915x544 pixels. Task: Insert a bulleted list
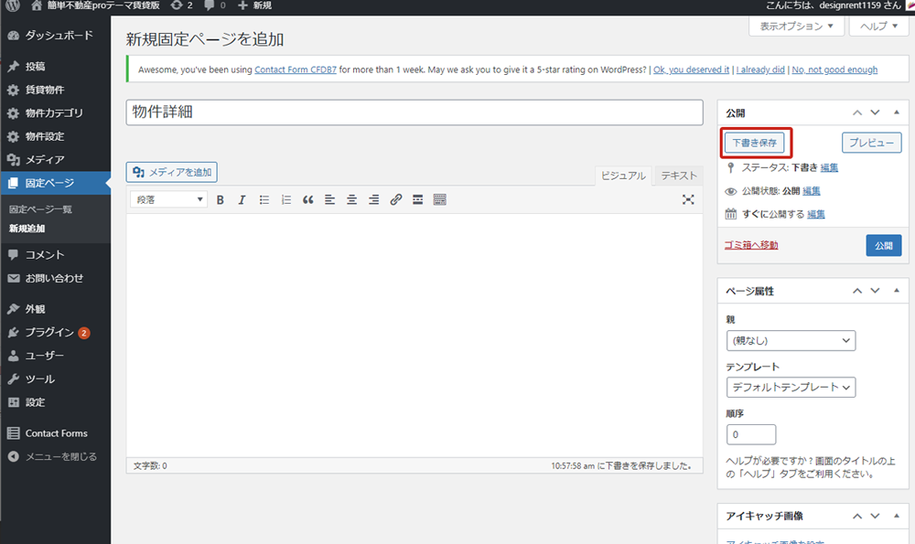[264, 199]
